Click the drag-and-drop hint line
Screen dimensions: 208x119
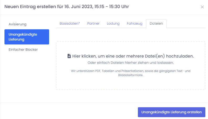click(131, 63)
